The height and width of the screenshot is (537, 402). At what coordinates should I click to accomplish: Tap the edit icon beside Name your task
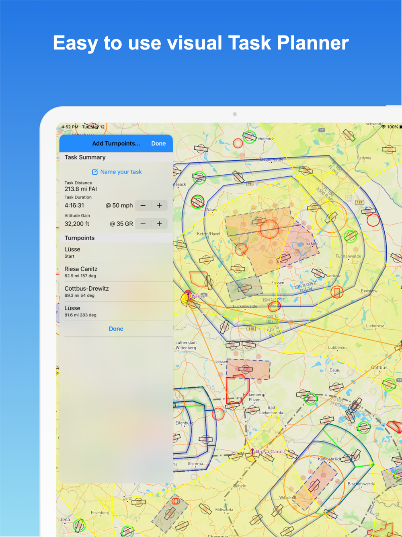(x=95, y=172)
